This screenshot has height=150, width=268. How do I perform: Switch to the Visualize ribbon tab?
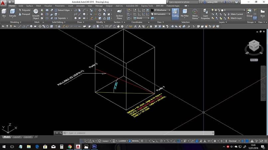(x=48, y=6)
